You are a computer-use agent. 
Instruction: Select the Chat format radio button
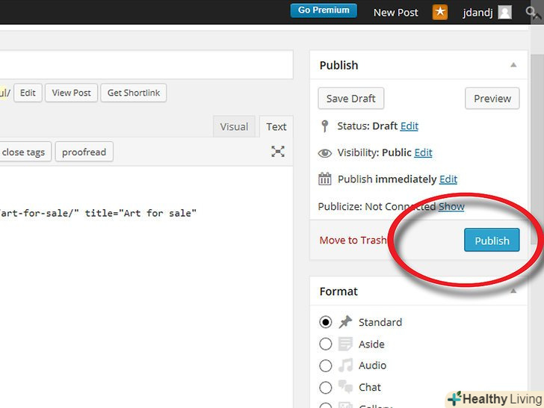326,388
